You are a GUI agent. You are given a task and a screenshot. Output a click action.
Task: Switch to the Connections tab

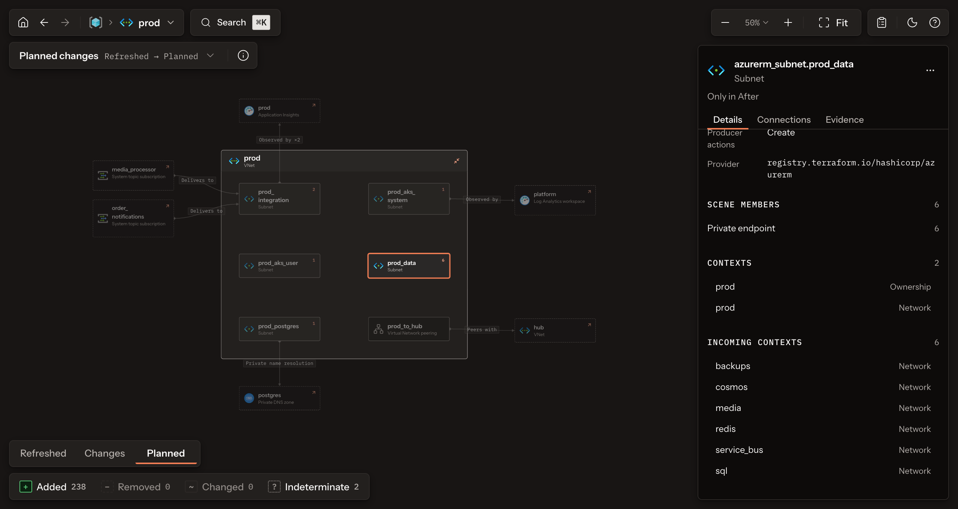coord(784,120)
